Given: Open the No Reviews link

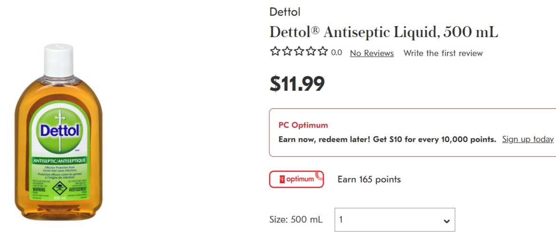Looking at the screenshot, I should pos(372,53).
